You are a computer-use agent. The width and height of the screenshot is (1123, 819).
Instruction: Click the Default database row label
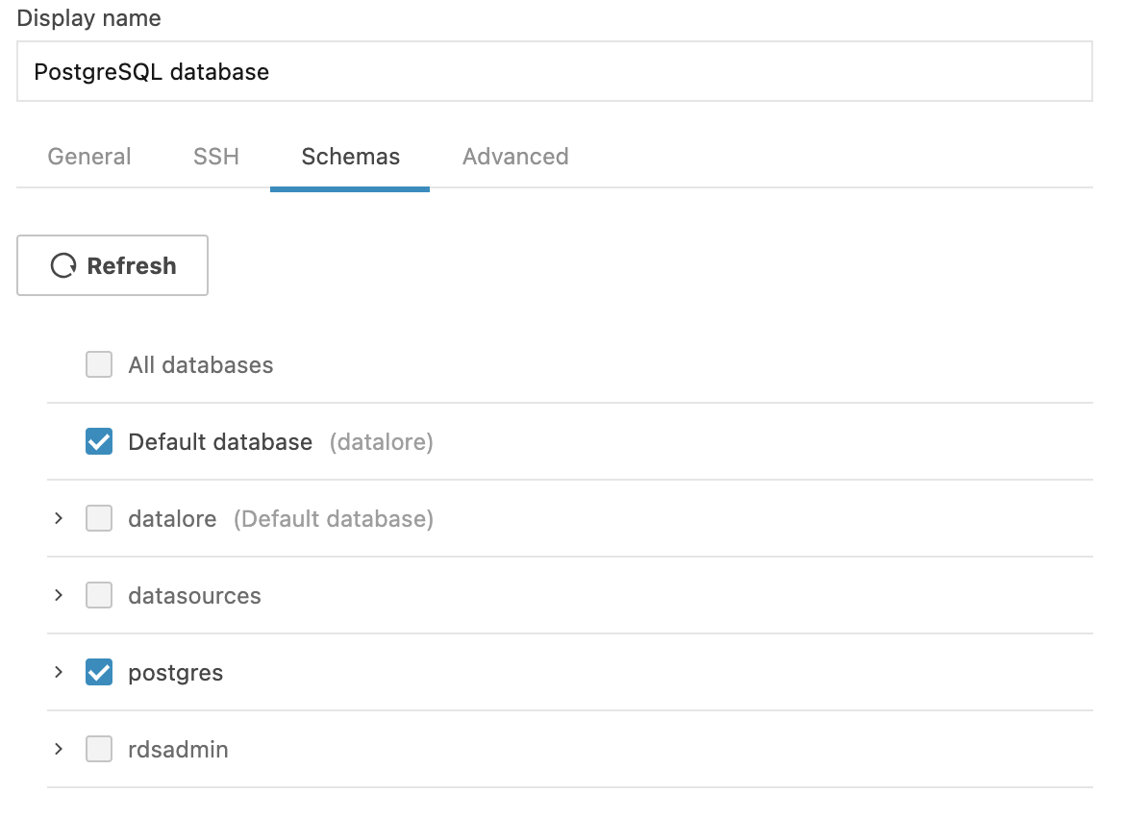pyautogui.click(x=219, y=441)
